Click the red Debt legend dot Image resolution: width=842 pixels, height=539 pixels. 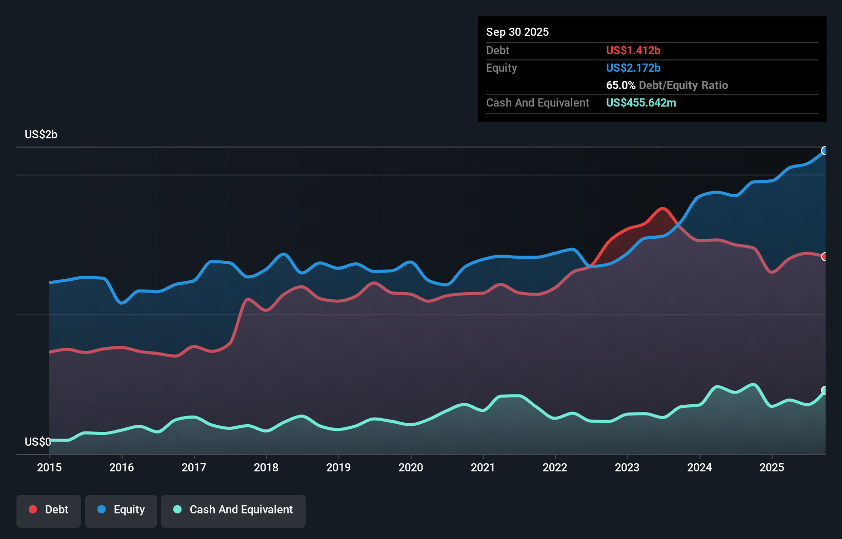[x=32, y=509]
